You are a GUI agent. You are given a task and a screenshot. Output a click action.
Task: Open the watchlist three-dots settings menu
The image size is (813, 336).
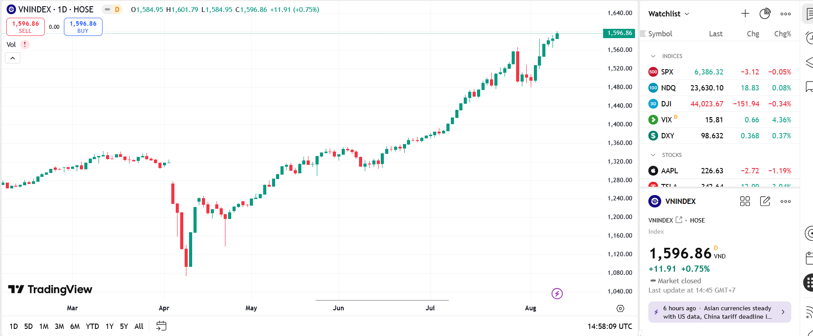point(785,14)
